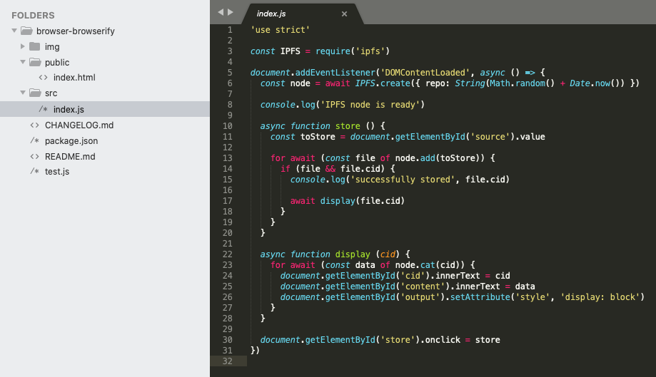Go to previous tab with left arrow
Image resolution: width=656 pixels, height=377 pixels.
click(221, 12)
